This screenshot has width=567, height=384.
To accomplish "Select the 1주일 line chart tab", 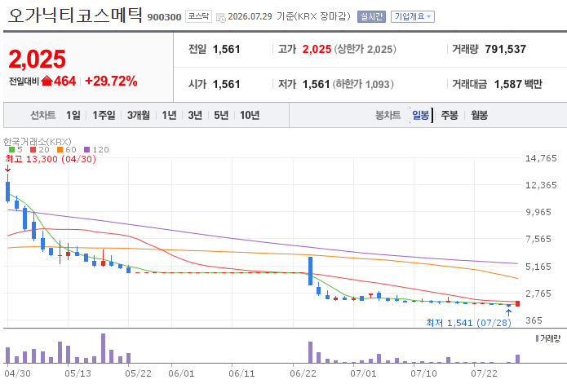I will coord(104,115).
